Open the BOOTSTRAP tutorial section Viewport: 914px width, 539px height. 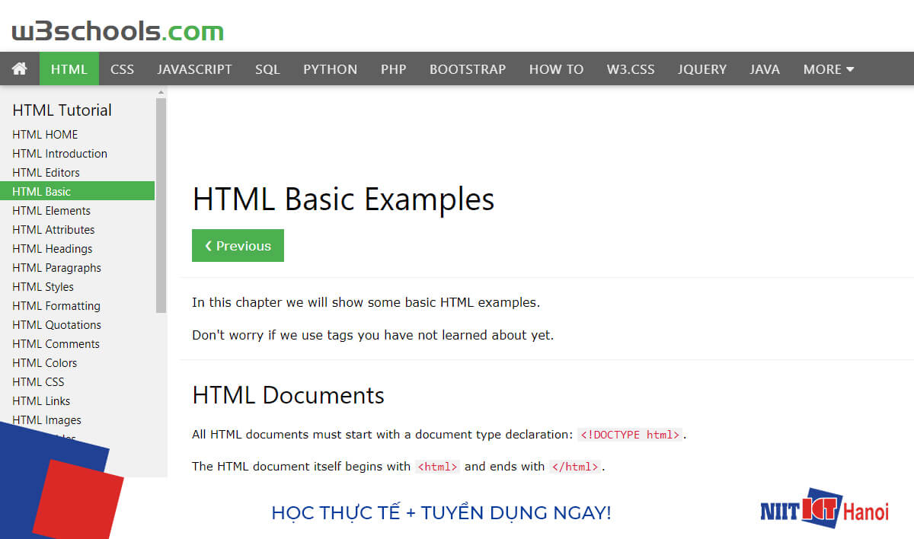pos(468,69)
